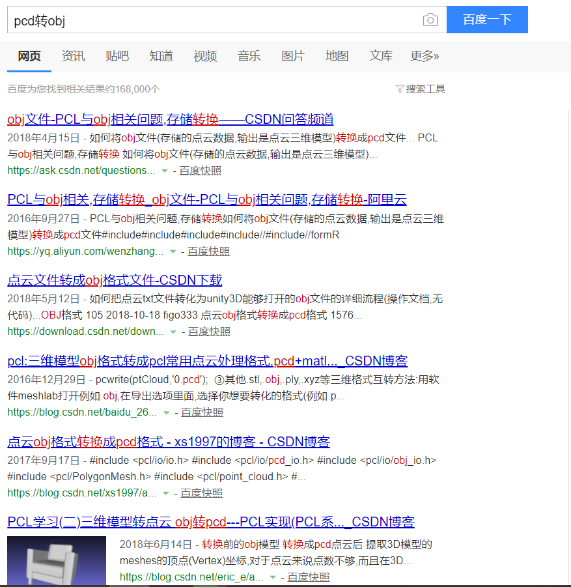Viewport: 571px width, 587px height.
Task: Open the 贴吧 tab
Action: 117,56
